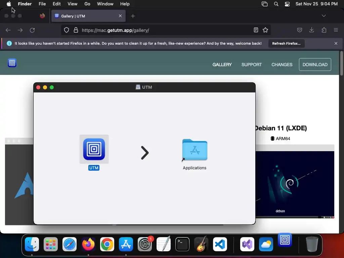
Task: Click the DOWNLOAD button on UTM site
Action: coord(315,64)
